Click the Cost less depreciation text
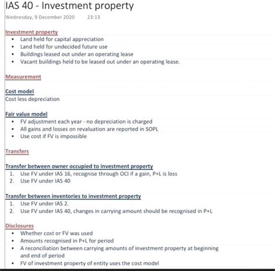Image resolution: width=275 pixels, height=271 pixels. click(32, 99)
